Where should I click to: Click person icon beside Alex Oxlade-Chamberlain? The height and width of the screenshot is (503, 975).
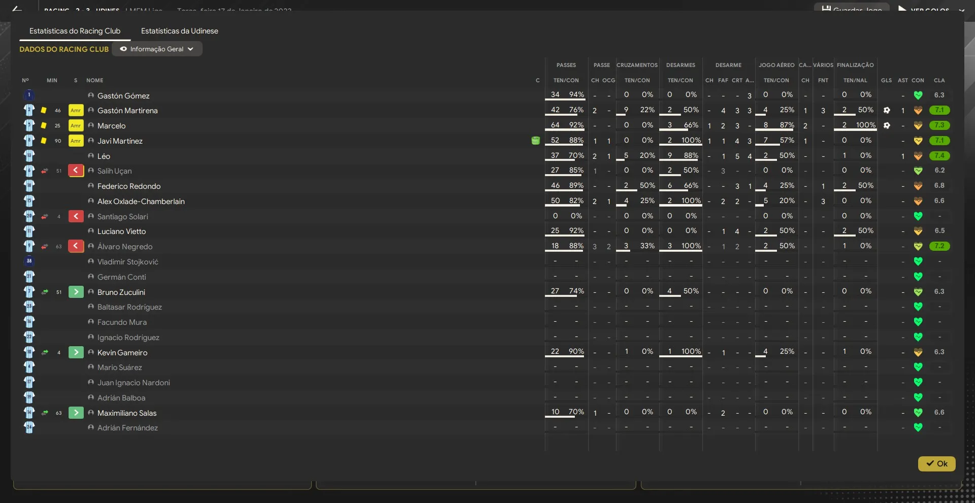click(x=91, y=201)
